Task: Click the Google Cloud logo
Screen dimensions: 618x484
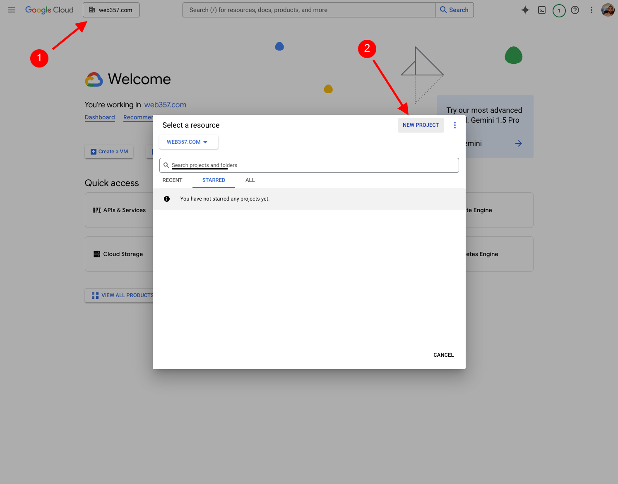Action: coord(49,10)
